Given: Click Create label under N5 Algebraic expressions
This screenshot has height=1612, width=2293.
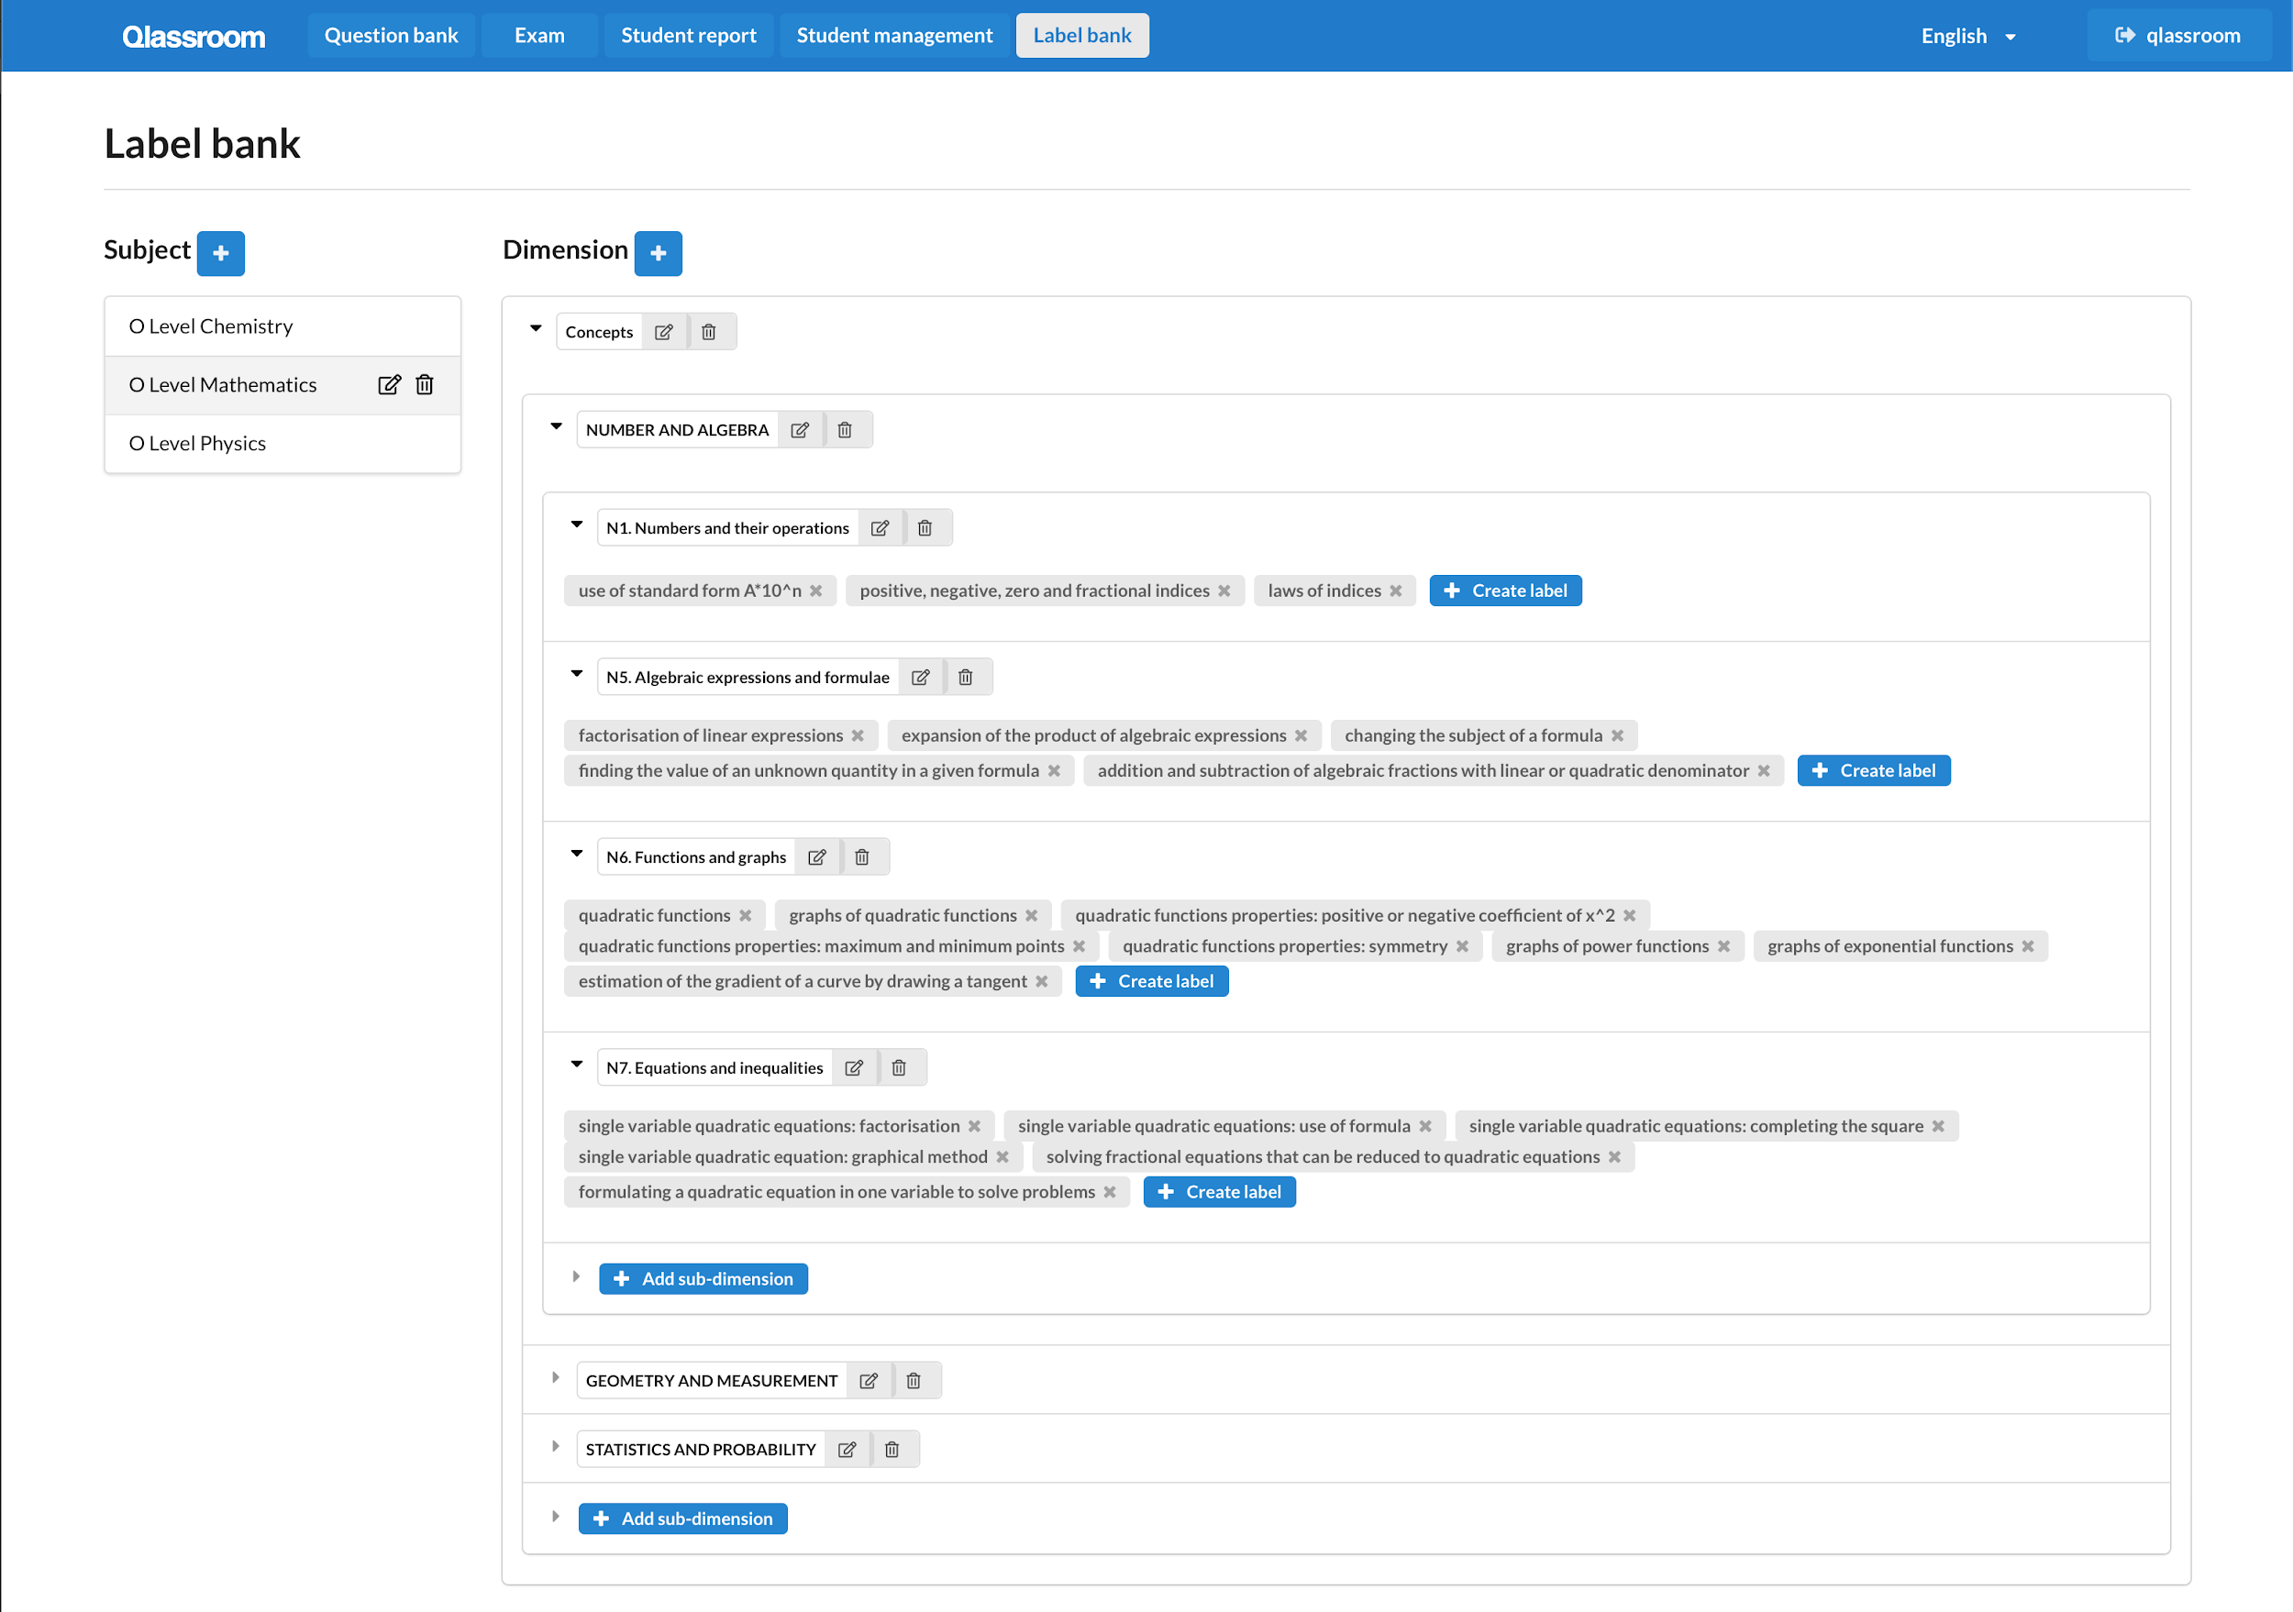Looking at the screenshot, I should pos(1873,770).
